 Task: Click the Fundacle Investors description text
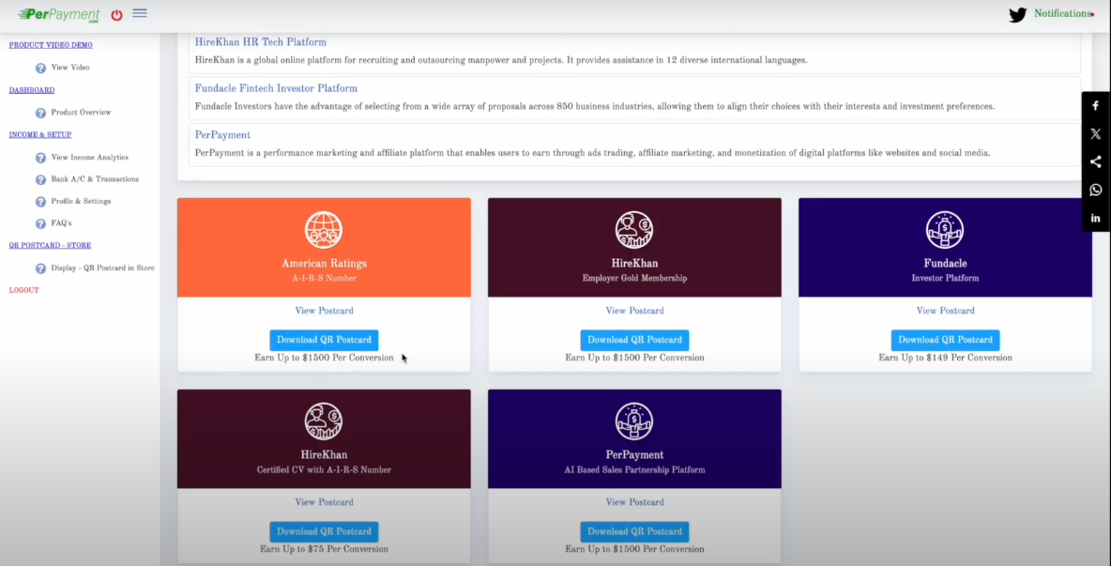[x=595, y=106]
